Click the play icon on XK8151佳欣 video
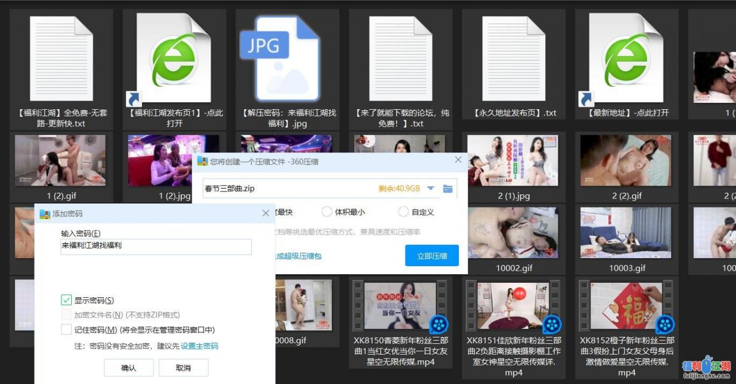 tap(551, 325)
